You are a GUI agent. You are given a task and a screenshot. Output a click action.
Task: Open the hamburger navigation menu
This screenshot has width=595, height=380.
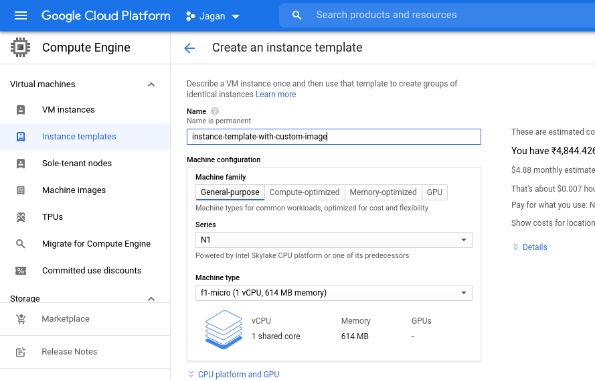tap(21, 15)
